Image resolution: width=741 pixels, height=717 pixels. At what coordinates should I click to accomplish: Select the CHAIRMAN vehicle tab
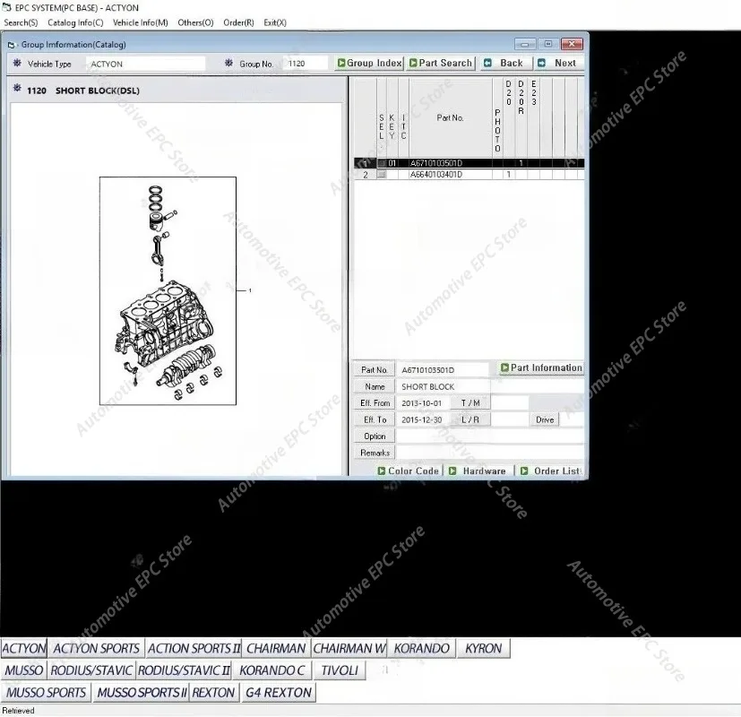(x=276, y=648)
